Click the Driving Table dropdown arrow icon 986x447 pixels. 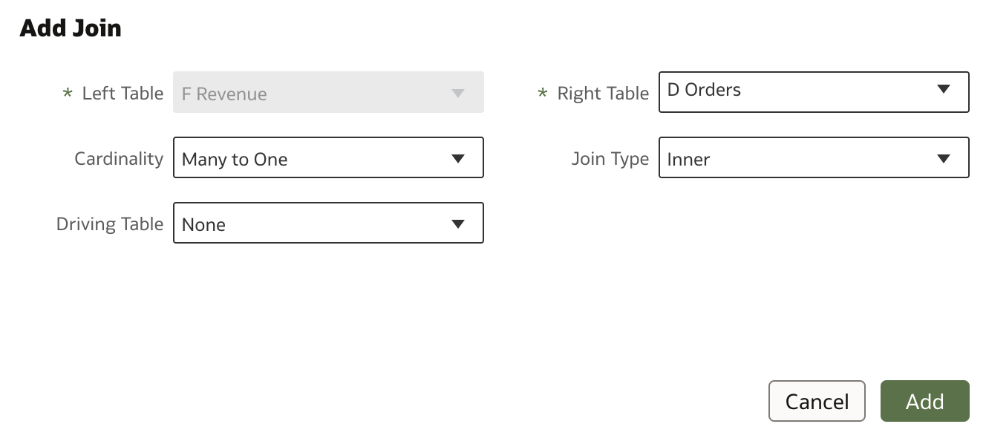458,224
